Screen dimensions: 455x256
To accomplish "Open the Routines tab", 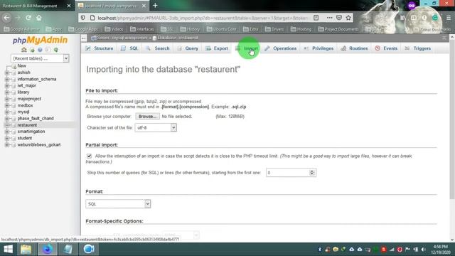I will point(354,48).
